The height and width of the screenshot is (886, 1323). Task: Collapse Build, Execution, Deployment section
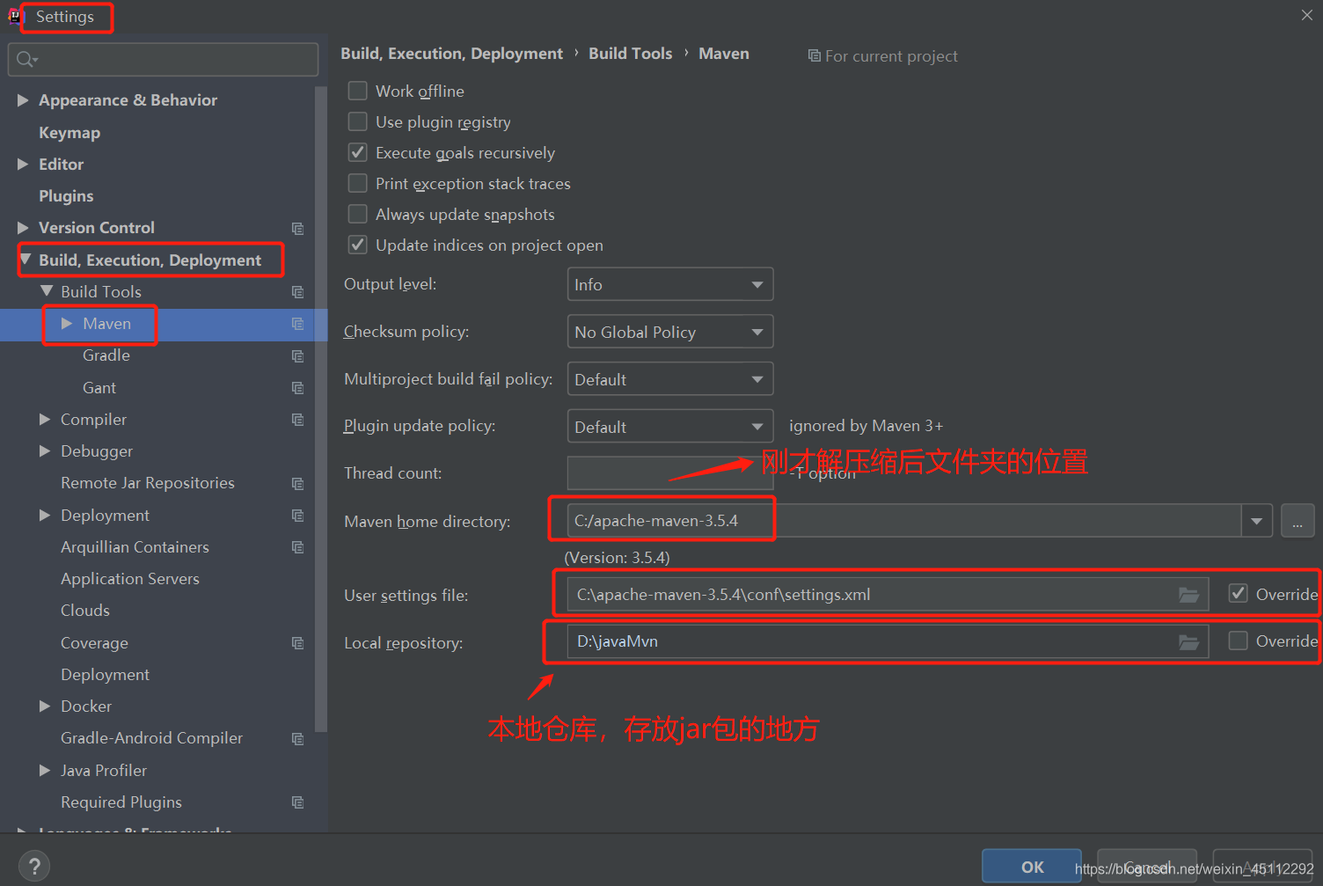coord(26,260)
